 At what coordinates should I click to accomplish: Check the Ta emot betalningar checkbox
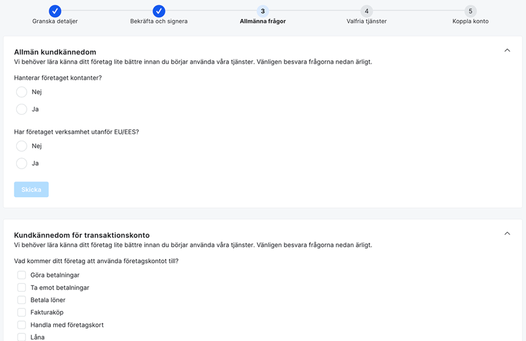click(x=21, y=288)
